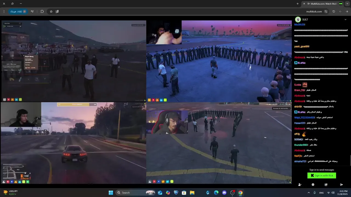351x197 pixels.
Task: Click lime overlay icon in bottom-right stream
Action: (x=172, y=181)
